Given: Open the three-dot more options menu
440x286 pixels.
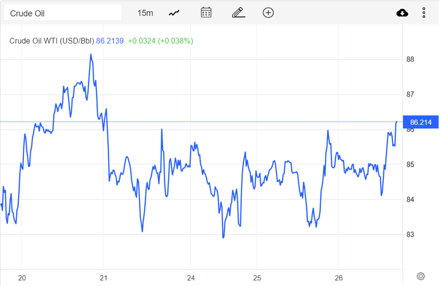Looking at the screenshot, I should [x=424, y=13].
